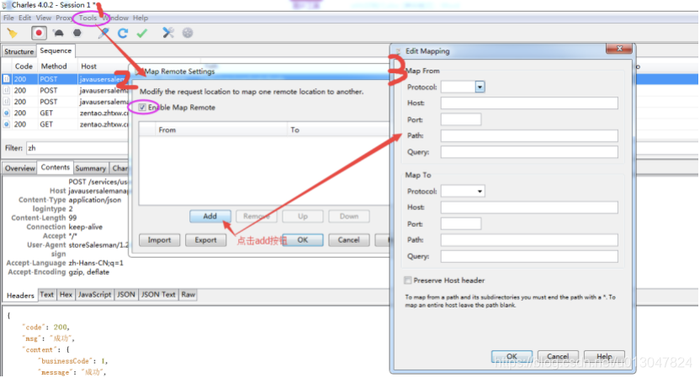Toggle the Preserve Host header checkbox

click(x=407, y=281)
